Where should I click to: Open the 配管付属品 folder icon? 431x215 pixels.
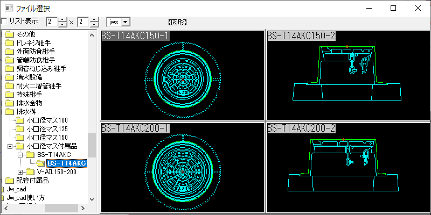click(9, 181)
